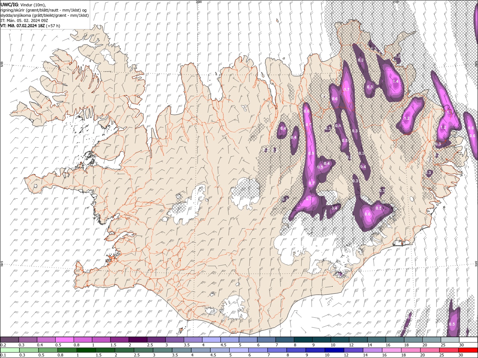Image resolution: width=478 pixels, height=358 pixels.
Task: Click the '20W' longitude label at top
Action: point(199,2)
